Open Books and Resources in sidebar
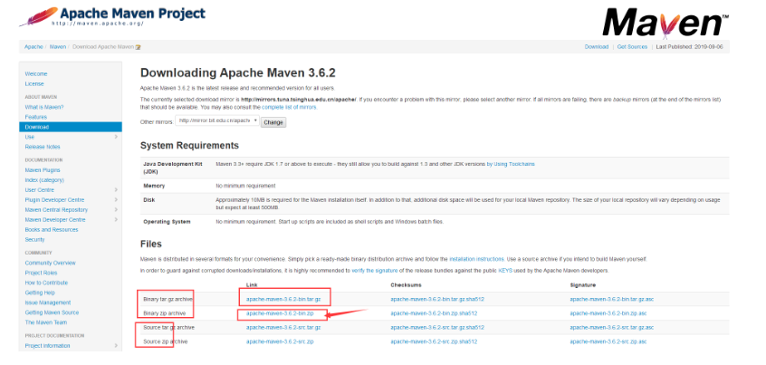766x365 pixels. (x=52, y=230)
